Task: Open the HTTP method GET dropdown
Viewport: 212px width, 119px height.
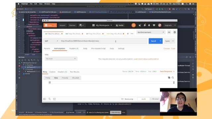Action: (x=51, y=41)
